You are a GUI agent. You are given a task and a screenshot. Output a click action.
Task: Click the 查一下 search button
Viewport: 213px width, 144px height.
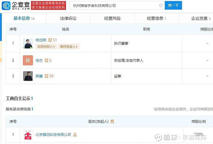pyautogui.click(x=173, y=5)
